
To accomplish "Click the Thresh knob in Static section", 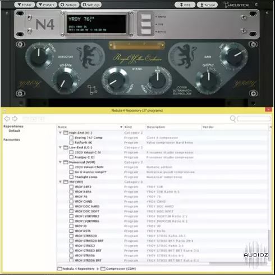I will 116,80.
